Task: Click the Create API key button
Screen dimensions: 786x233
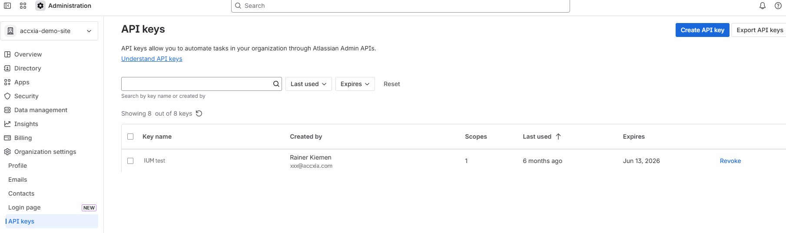Action: (702, 30)
